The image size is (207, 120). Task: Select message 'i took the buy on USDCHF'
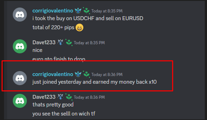coord(88,18)
